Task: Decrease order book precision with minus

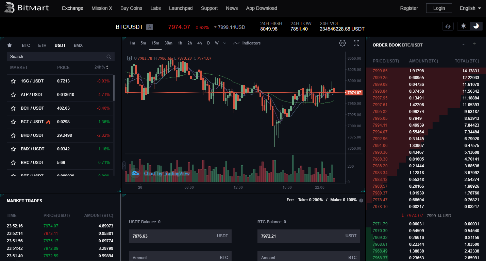Action: pyautogui.click(x=464, y=44)
